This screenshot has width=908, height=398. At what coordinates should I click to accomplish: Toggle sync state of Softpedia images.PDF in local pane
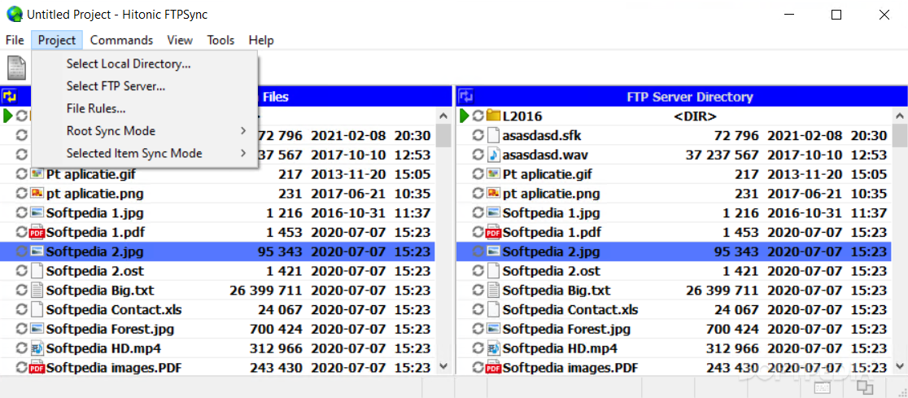(22, 367)
